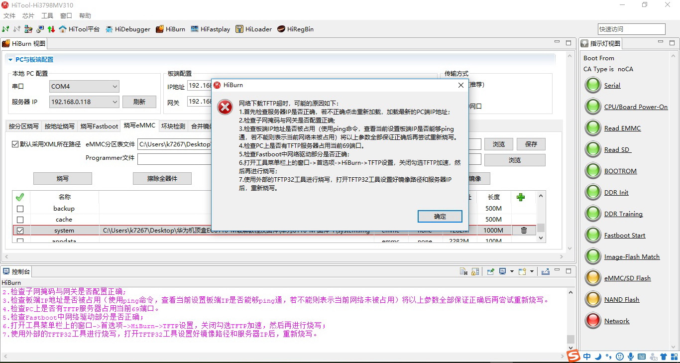
Task: Open the HiTool平台 home view
Action: coord(79,29)
